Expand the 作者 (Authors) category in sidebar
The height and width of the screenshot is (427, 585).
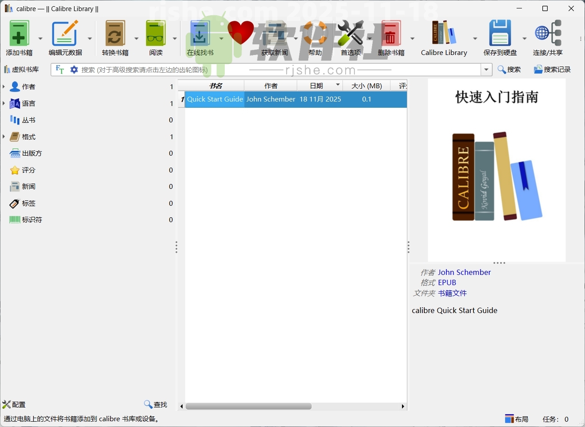(4, 86)
